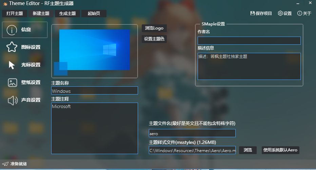Open the 信息 info section
Viewport: 316px width, 170px height.
25,30
